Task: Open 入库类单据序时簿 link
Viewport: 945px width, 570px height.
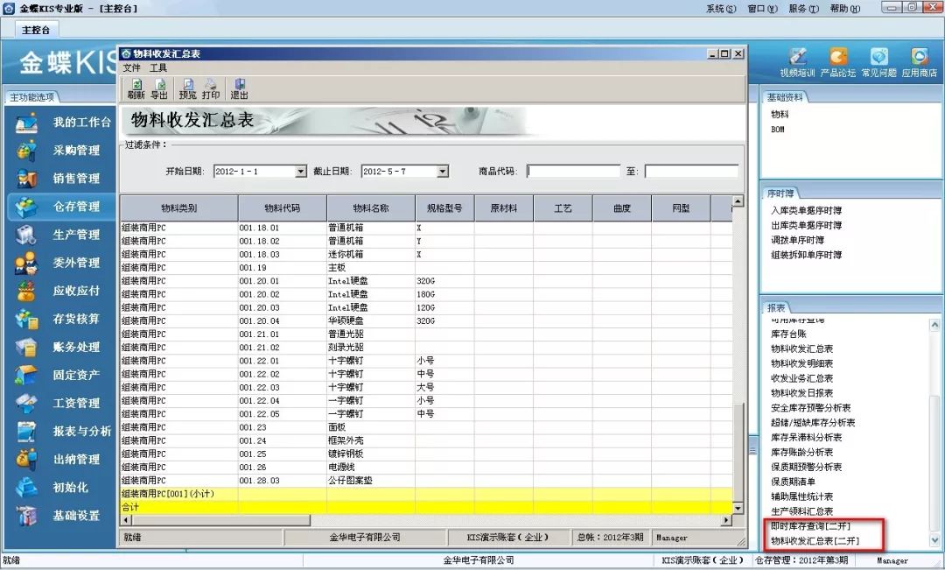Action: pos(807,210)
